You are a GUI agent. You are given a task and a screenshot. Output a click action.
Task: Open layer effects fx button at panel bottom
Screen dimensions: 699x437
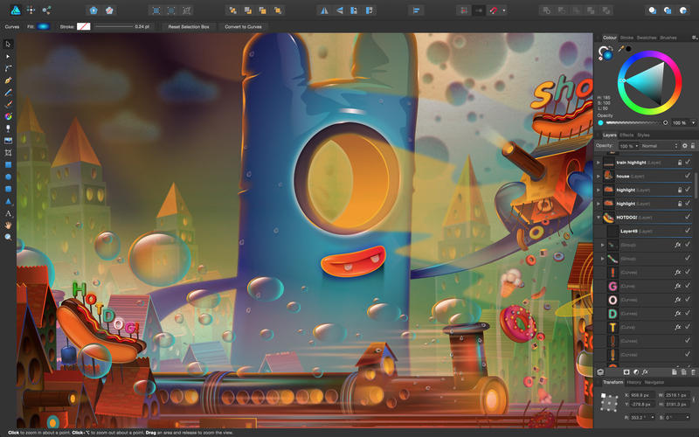[645, 372]
